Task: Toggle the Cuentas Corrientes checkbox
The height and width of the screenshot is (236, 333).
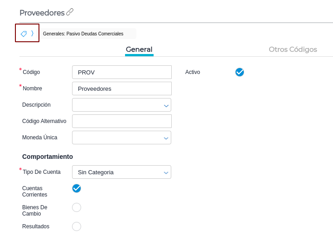Action: point(77,188)
